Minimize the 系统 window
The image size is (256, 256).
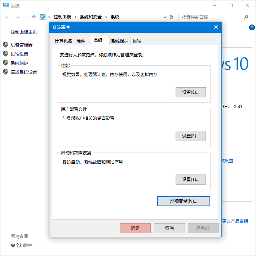(215, 5)
